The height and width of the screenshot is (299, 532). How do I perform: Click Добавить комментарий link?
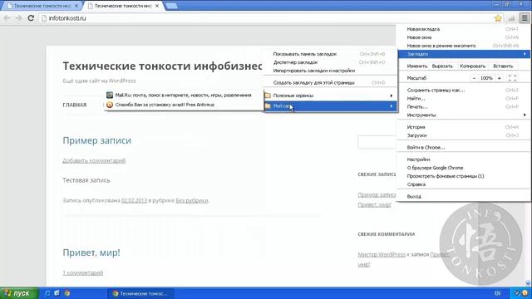pos(94,160)
